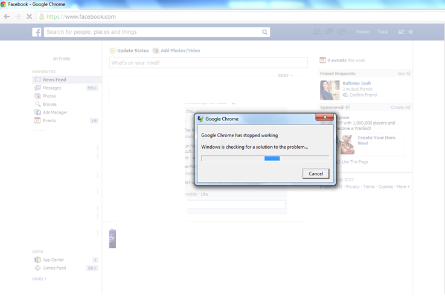
Task: Click the Photos sidebar icon
Action: tap(37, 96)
